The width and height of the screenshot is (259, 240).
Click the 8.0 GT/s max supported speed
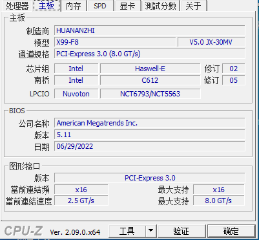219,201
